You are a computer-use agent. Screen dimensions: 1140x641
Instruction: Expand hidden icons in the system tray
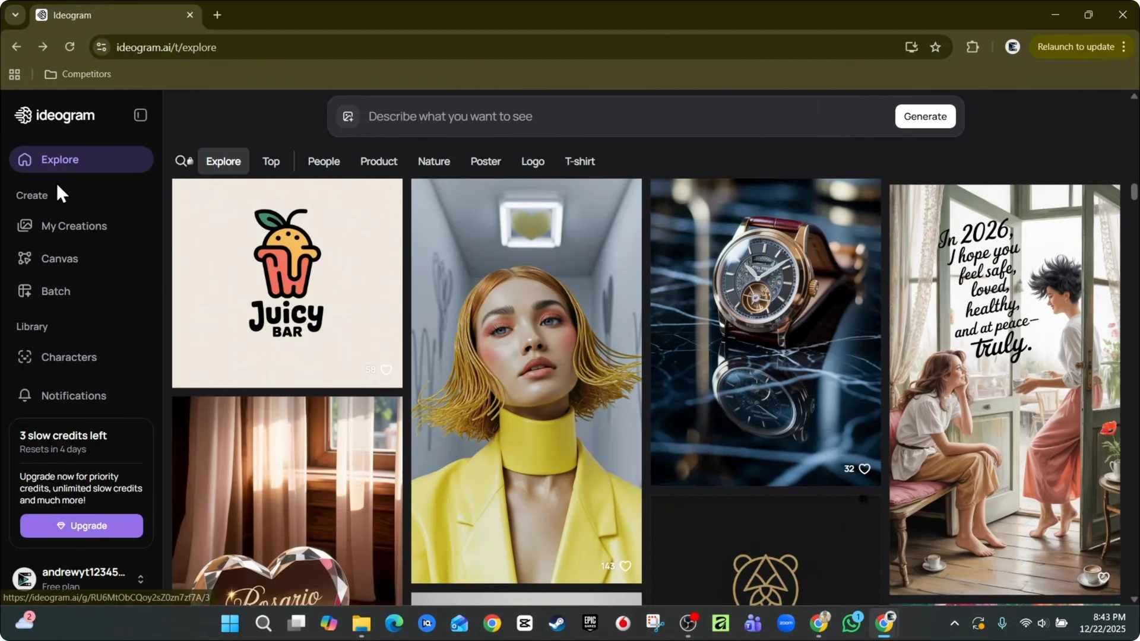954,623
